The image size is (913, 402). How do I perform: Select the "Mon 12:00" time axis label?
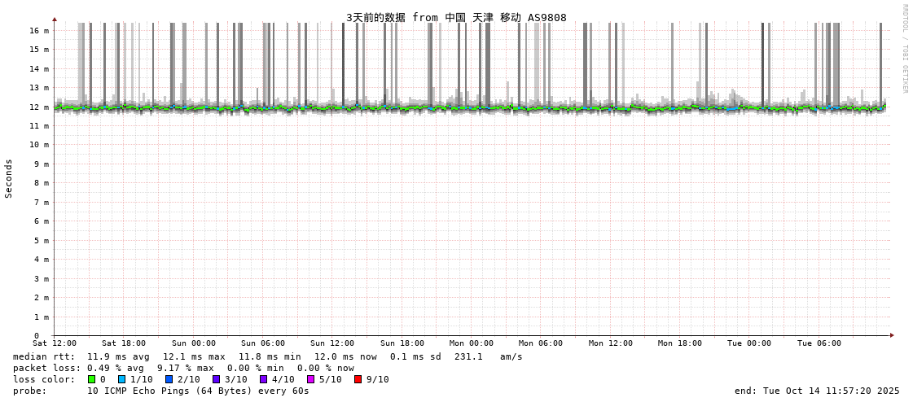click(x=611, y=343)
